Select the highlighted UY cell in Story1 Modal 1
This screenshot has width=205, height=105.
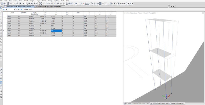[x=56, y=31]
